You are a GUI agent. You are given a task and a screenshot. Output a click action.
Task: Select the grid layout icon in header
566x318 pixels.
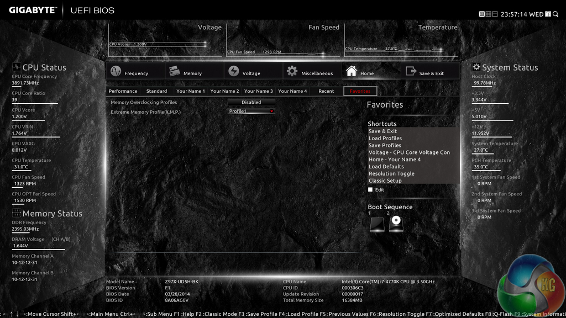pos(488,14)
